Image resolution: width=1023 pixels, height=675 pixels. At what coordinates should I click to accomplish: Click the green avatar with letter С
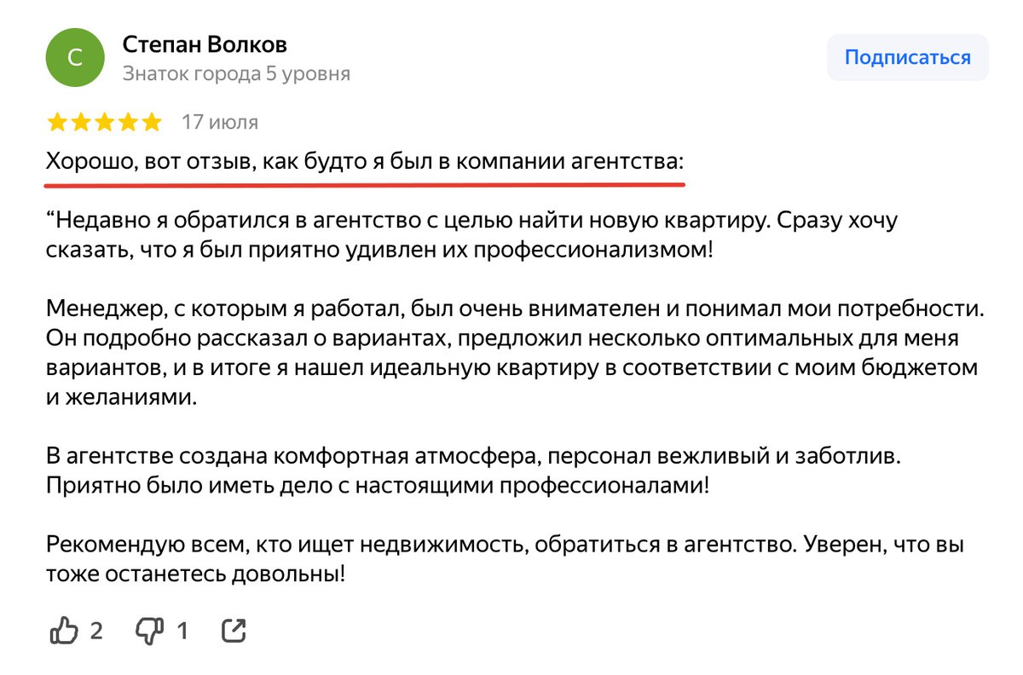[x=75, y=58]
